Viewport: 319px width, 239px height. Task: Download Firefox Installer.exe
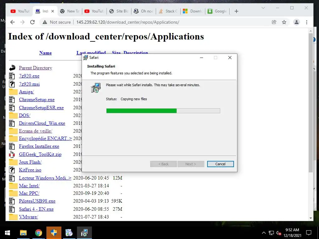(39, 146)
